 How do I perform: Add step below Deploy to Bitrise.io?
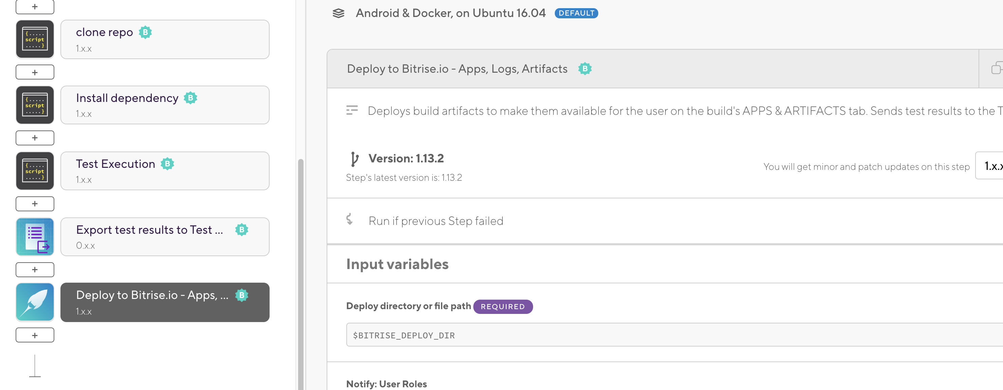click(35, 335)
